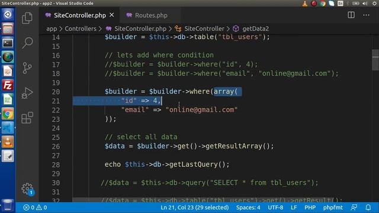Open the Run and Debug view
379x213 pixels.
(27, 93)
